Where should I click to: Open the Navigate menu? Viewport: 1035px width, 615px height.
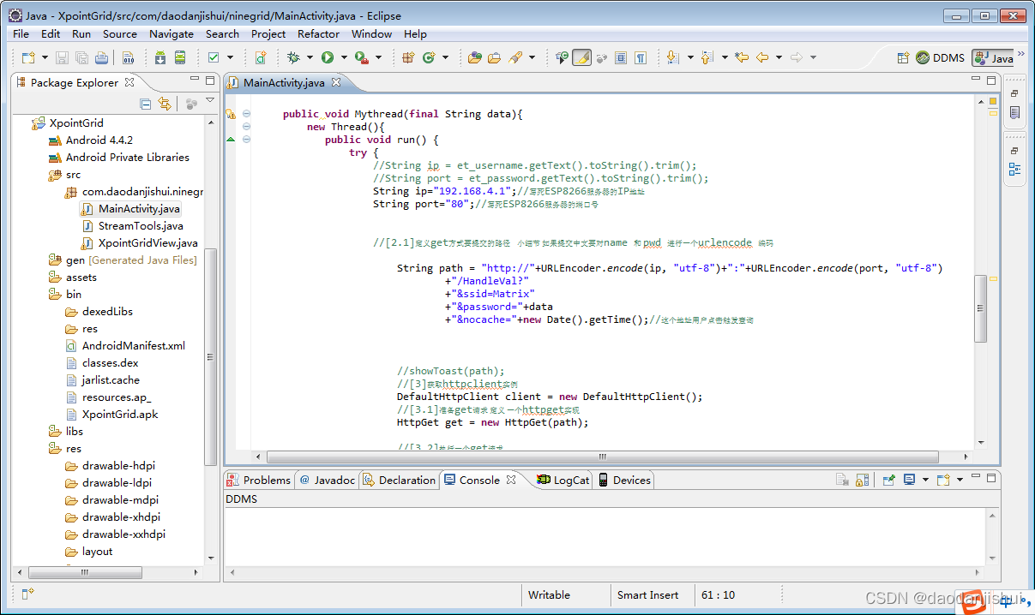click(x=171, y=33)
